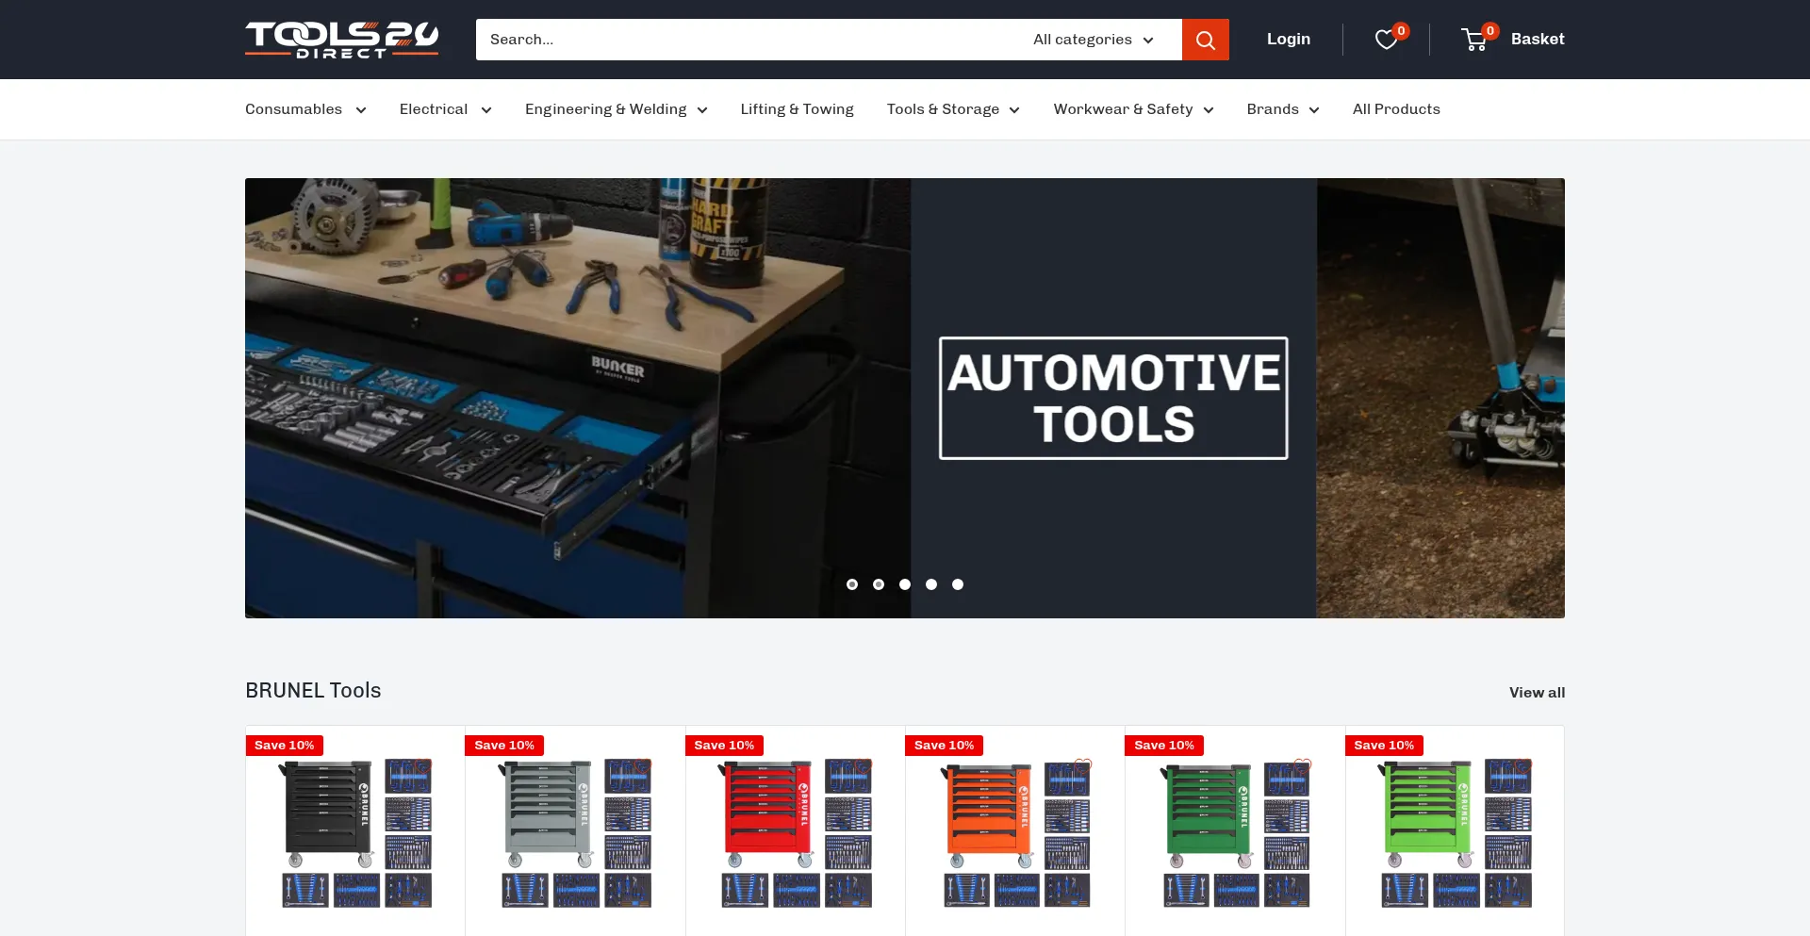Open the Workwear & Safety menu item
This screenshot has width=1810, height=936.
click(1123, 109)
